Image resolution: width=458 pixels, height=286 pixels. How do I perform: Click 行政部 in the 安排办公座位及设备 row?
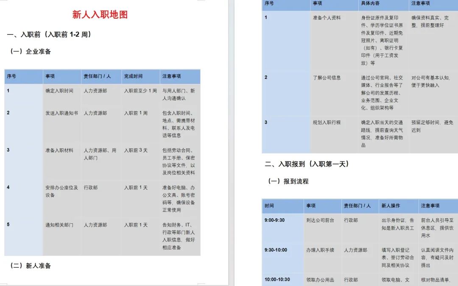[x=91, y=188]
